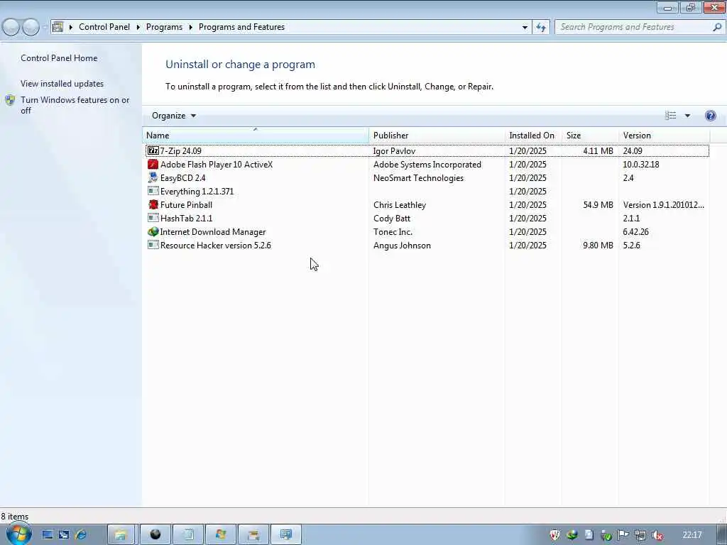Click the Everything 1.2.1.371 program icon
This screenshot has width=727, height=545.
click(x=153, y=191)
